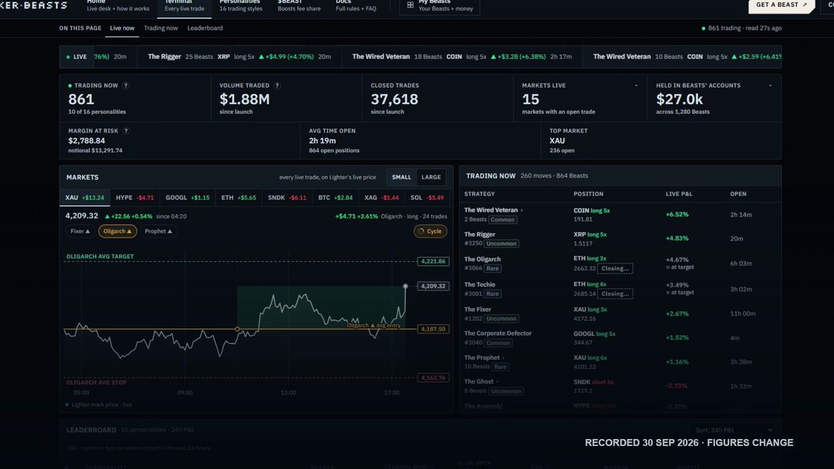Switch chart size to LARGE
Screen dimensions: 834x469
pyautogui.click(x=431, y=177)
